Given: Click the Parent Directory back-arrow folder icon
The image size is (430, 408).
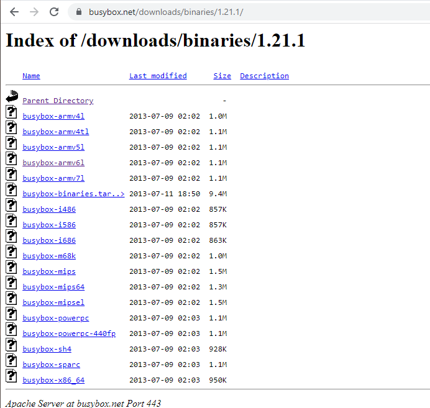Looking at the screenshot, I should [12, 97].
